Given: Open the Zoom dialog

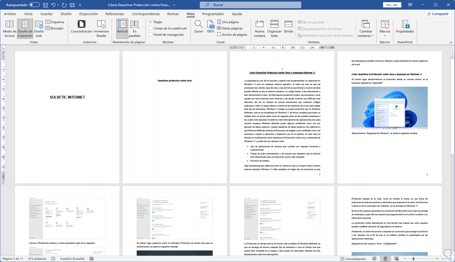Looking at the screenshot, I should pyautogui.click(x=199, y=27).
